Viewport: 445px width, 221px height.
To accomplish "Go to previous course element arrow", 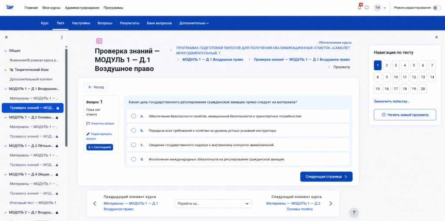I will click(95, 203).
